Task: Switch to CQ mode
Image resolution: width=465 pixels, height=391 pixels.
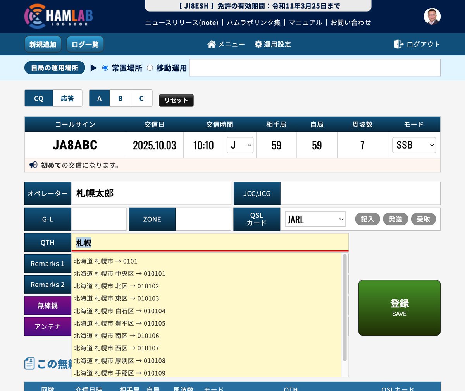Action: tap(39, 98)
